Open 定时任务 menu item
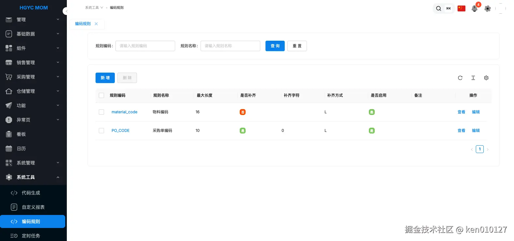Image resolution: width=514 pixels, height=241 pixels. (33, 236)
